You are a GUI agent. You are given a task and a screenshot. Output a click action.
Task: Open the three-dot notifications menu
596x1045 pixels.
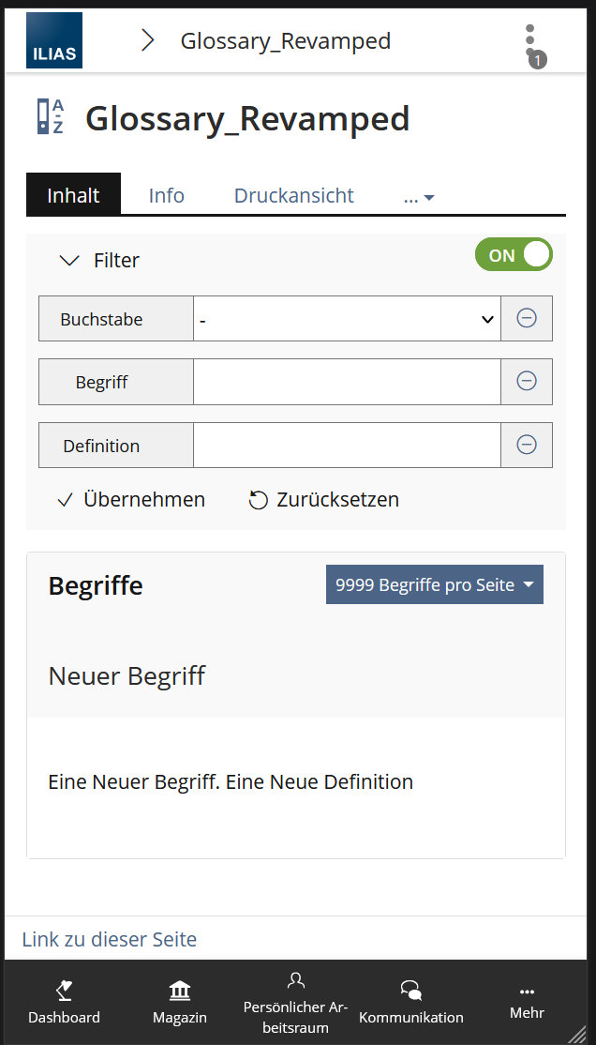[530, 42]
